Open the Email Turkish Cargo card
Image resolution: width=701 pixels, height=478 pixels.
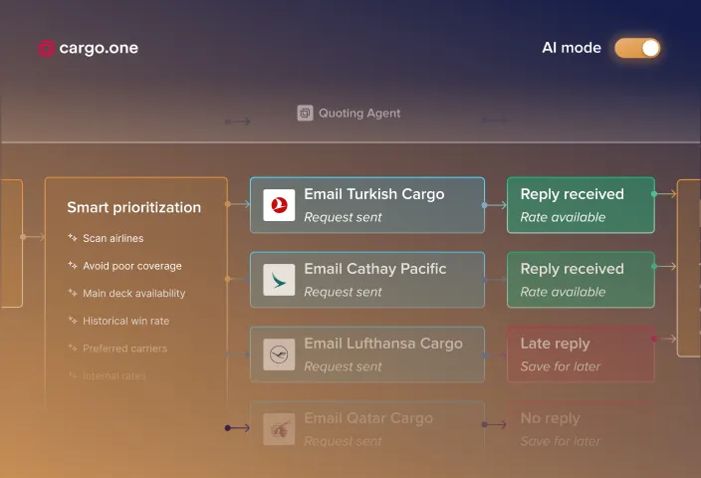coord(367,205)
